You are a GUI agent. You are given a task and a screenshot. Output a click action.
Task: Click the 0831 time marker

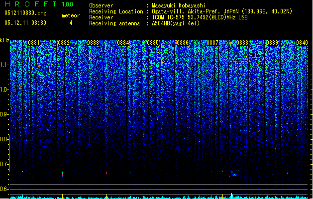click(34, 43)
